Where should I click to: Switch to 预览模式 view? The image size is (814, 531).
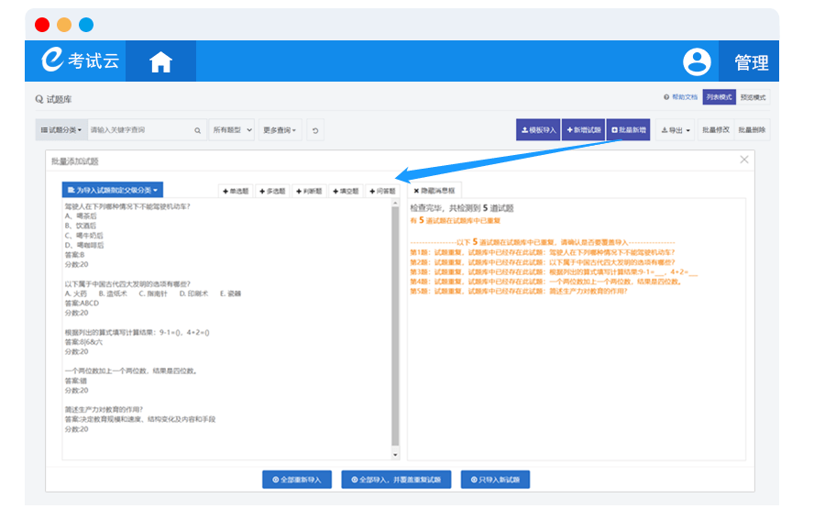[x=753, y=97]
